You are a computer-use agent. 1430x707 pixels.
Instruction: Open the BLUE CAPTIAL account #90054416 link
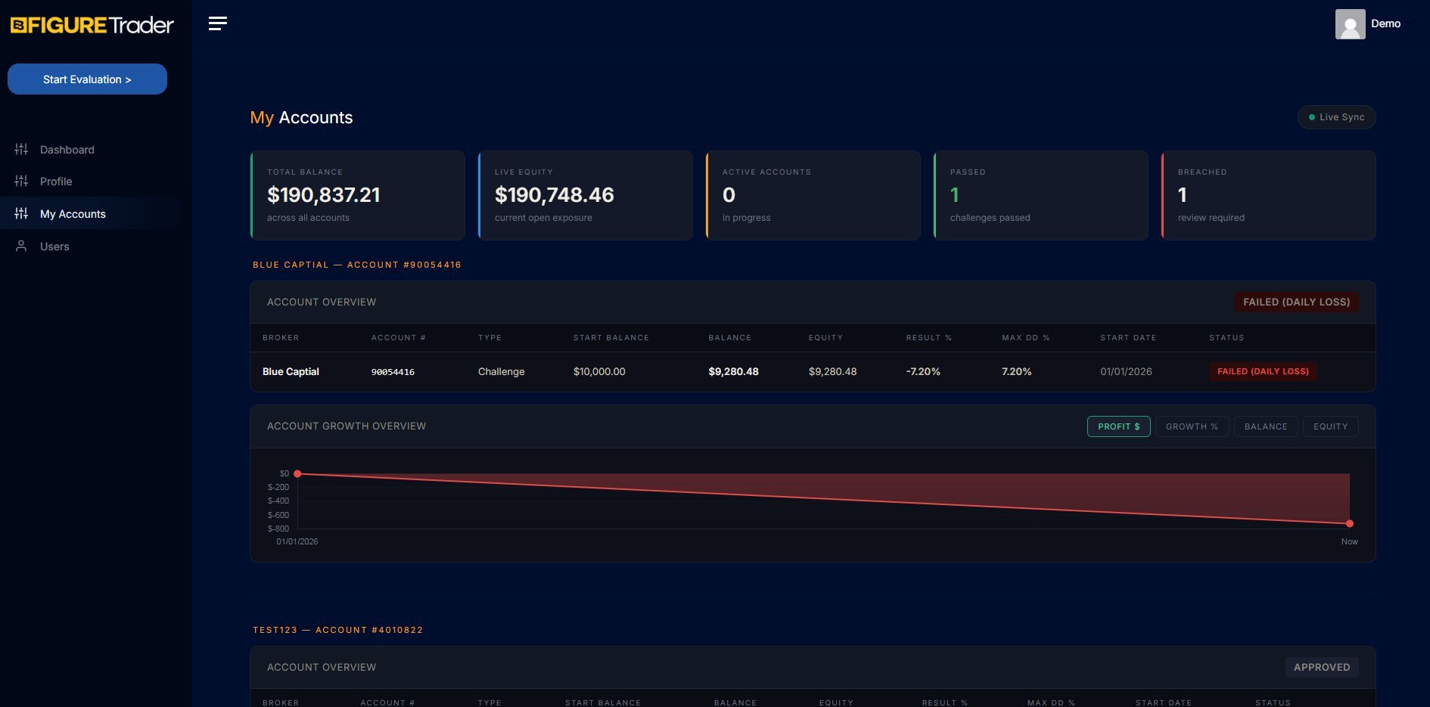click(x=357, y=265)
